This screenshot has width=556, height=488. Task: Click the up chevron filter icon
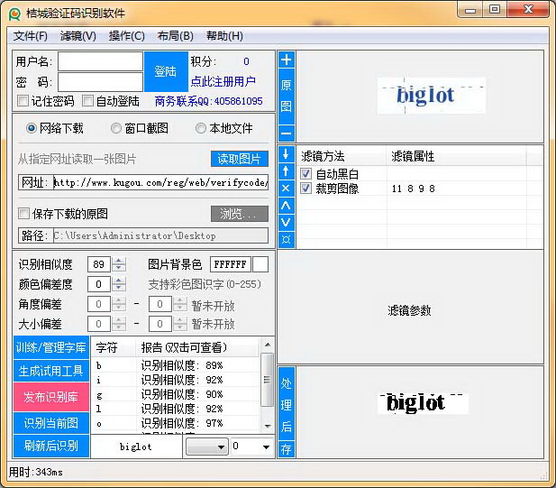[x=286, y=205]
